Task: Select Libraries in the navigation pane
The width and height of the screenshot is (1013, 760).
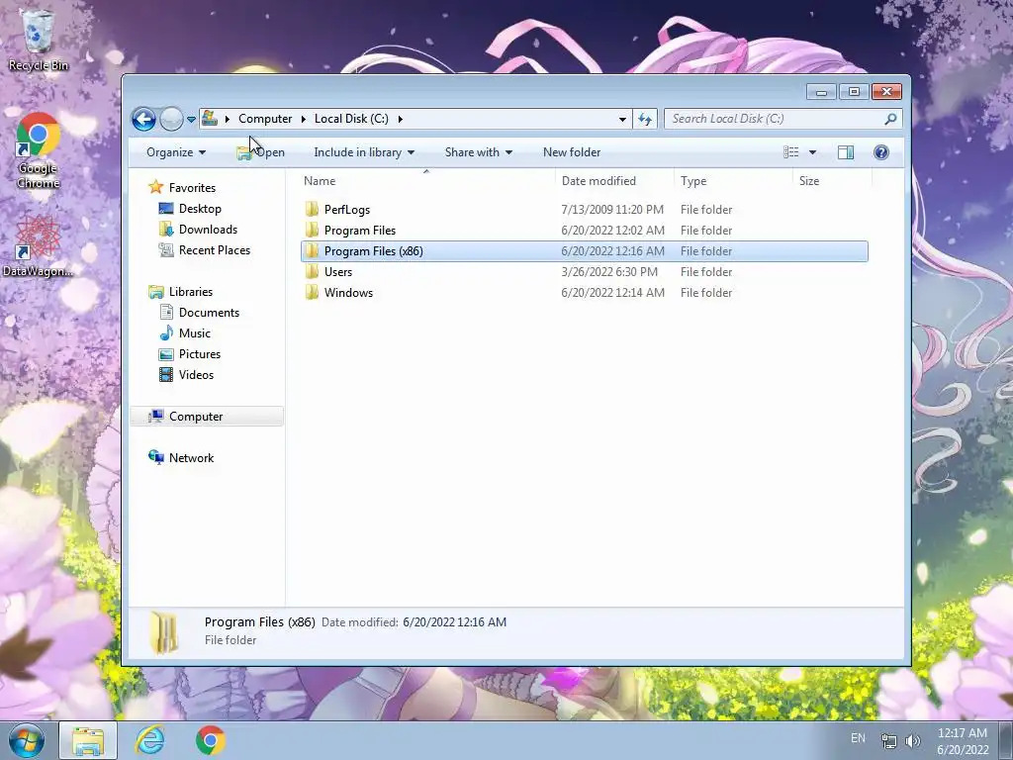Action: point(190,292)
